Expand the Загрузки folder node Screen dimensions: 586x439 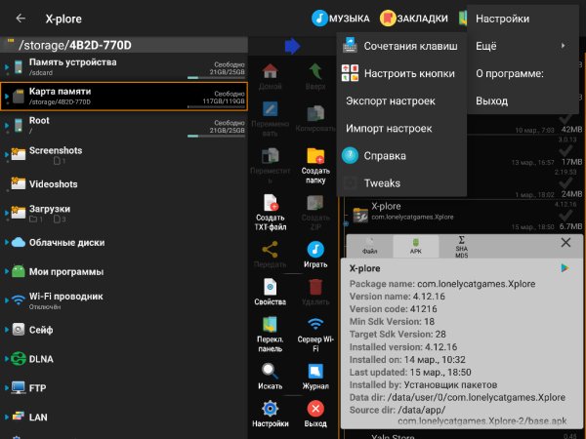click(7, 213)
